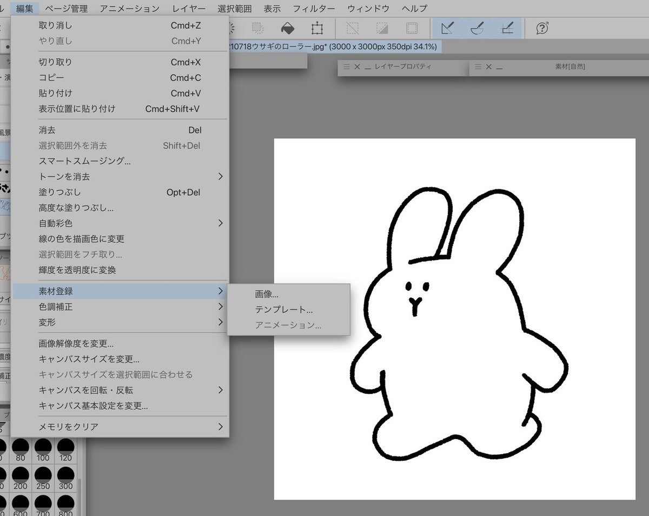Choose テンプレート... from the 素材登録 submenu
Image resolution: width=649 pixels, height=516 pixels.
point(284,310)
